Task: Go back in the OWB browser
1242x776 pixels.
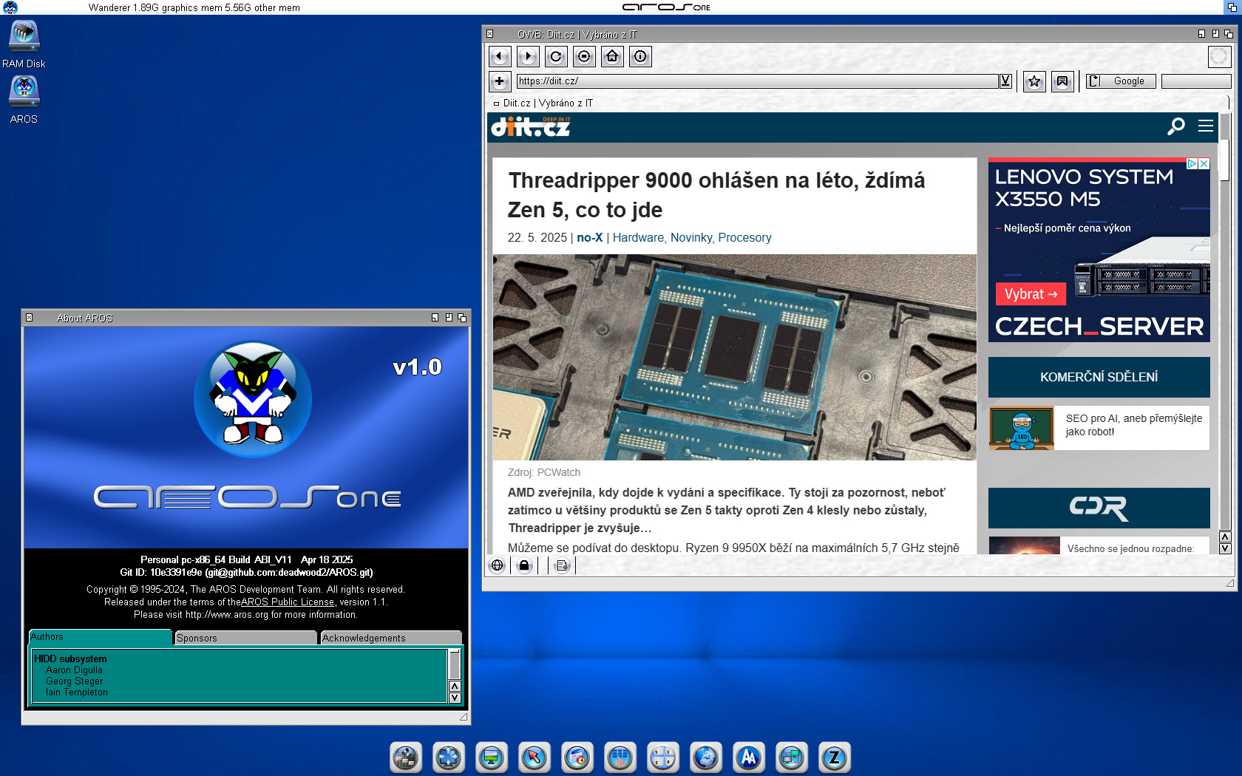Action: pyautogui.click(x=500, y=56)
